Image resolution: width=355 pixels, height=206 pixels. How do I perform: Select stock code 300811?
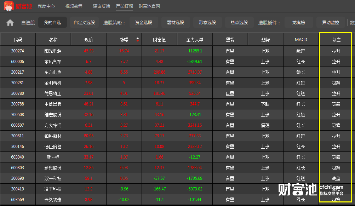click(17, 136)
